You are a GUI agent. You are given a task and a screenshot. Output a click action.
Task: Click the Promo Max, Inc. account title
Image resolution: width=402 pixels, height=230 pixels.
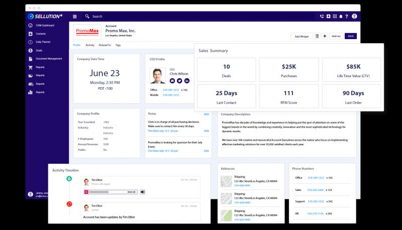click(120, 31)
